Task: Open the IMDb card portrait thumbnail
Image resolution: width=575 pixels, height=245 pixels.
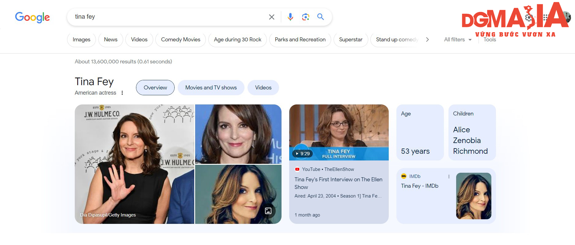Action: point(474,196)
